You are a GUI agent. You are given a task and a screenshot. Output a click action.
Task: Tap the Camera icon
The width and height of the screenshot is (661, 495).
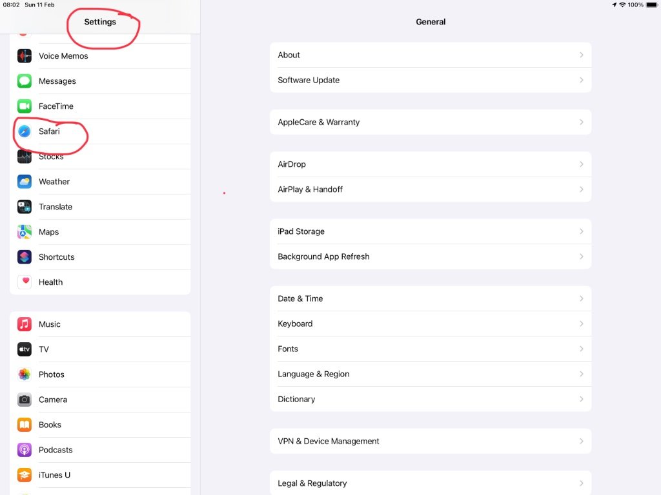25,400
